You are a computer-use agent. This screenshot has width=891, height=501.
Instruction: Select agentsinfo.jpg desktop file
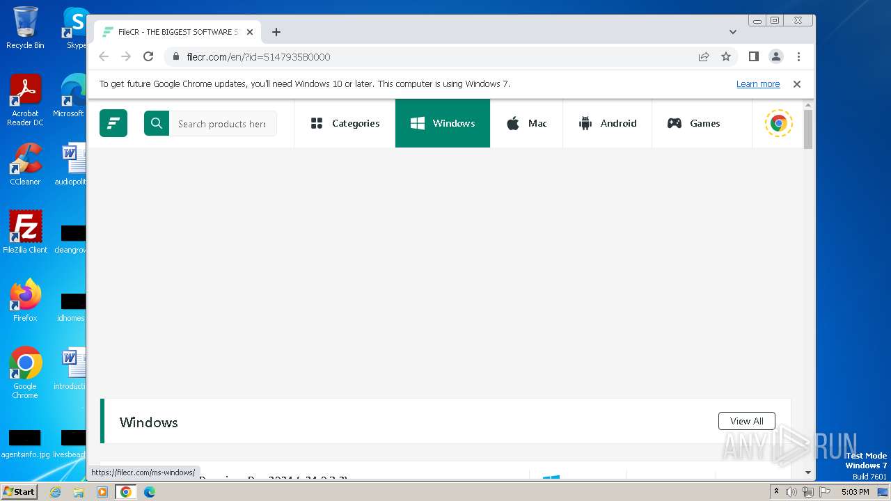point(25,444)
